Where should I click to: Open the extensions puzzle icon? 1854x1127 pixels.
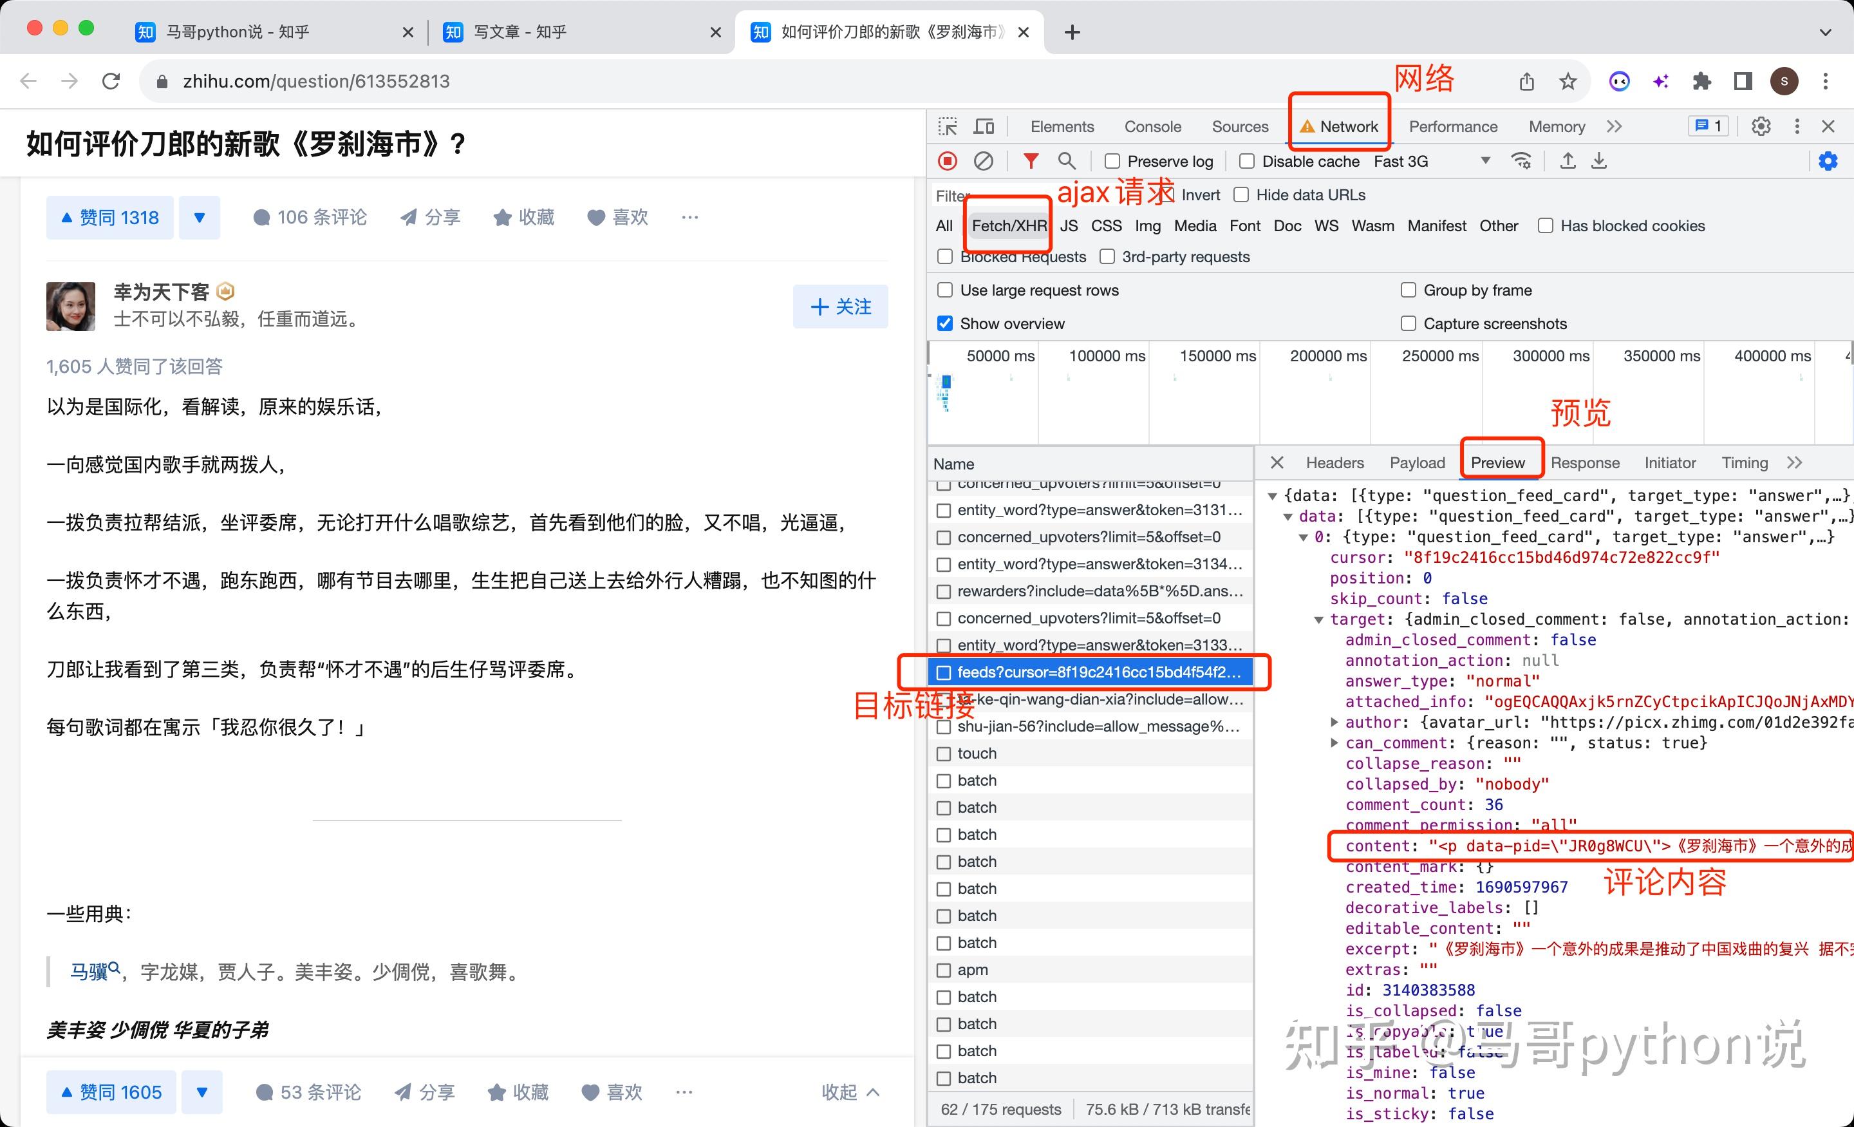pyautogui.click(x=1701, y=81)
